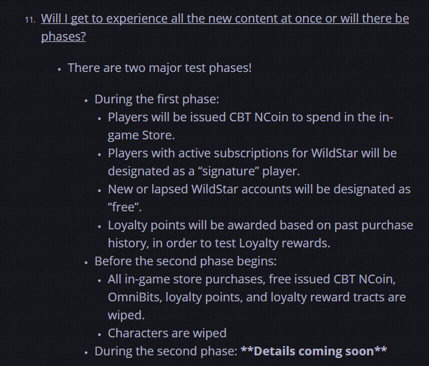
Task: Click the 'During the first phase:' bullet text
Action: [157, 99]
